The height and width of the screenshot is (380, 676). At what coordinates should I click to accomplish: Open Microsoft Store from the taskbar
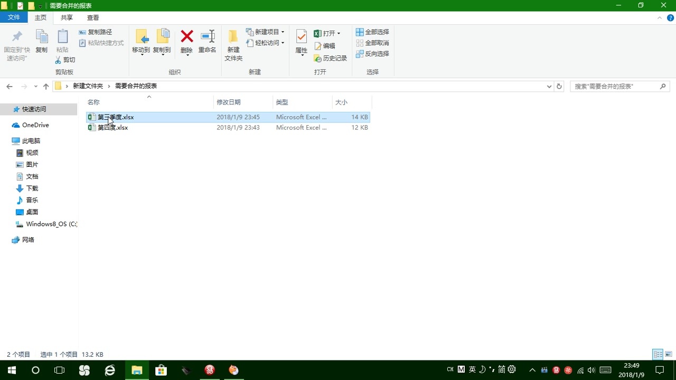(x=160, y=370)
